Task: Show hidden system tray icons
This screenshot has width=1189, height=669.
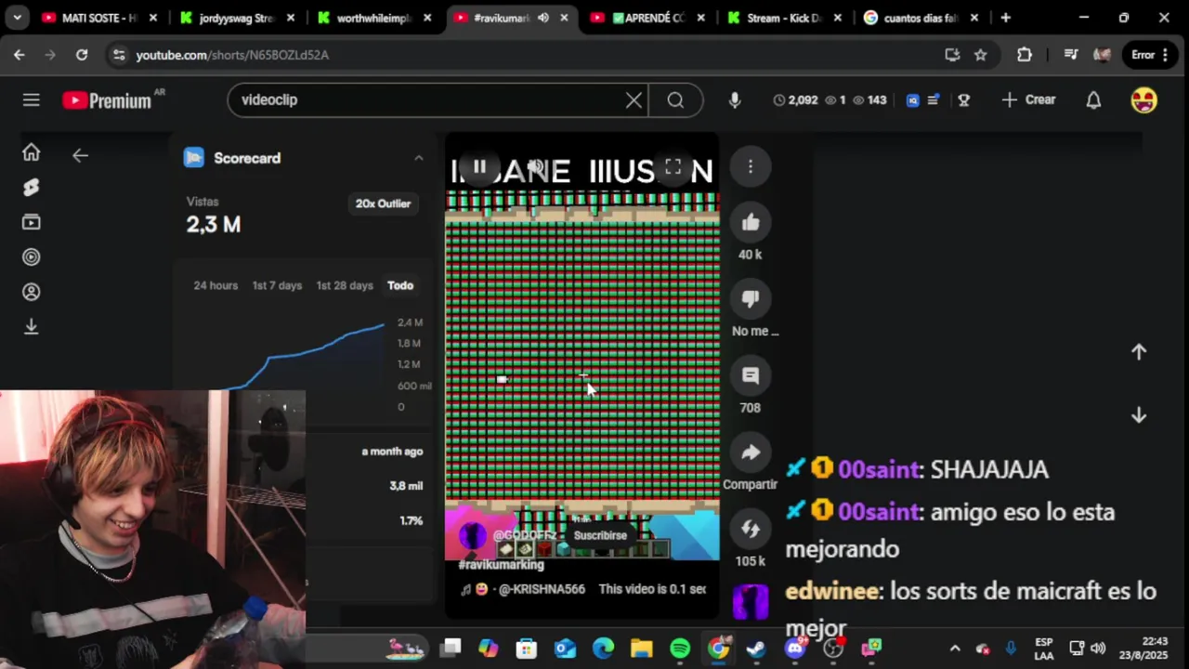Action: 955,649
